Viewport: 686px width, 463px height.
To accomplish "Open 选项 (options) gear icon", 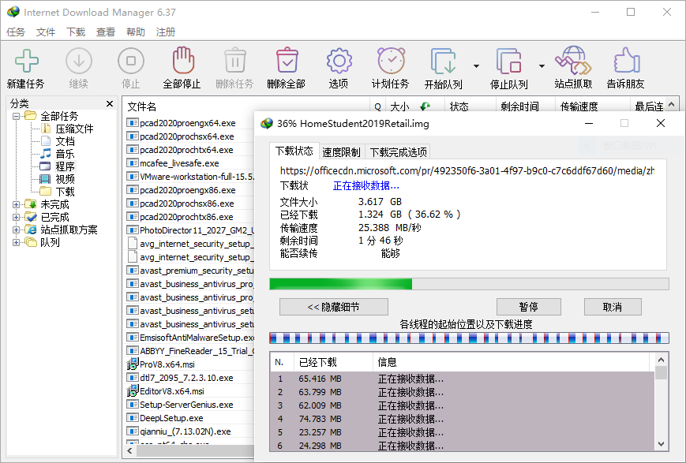I will [x=339, y=62].
